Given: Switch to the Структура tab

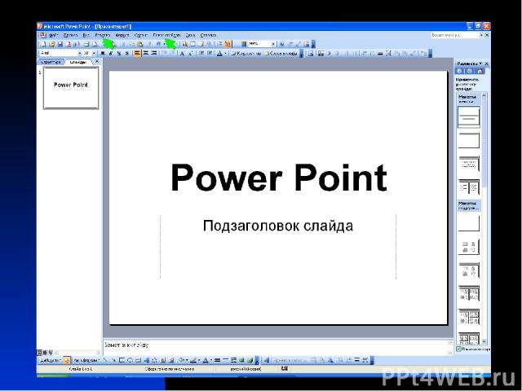Looking at the screenshot, I should tap(51, 62).
